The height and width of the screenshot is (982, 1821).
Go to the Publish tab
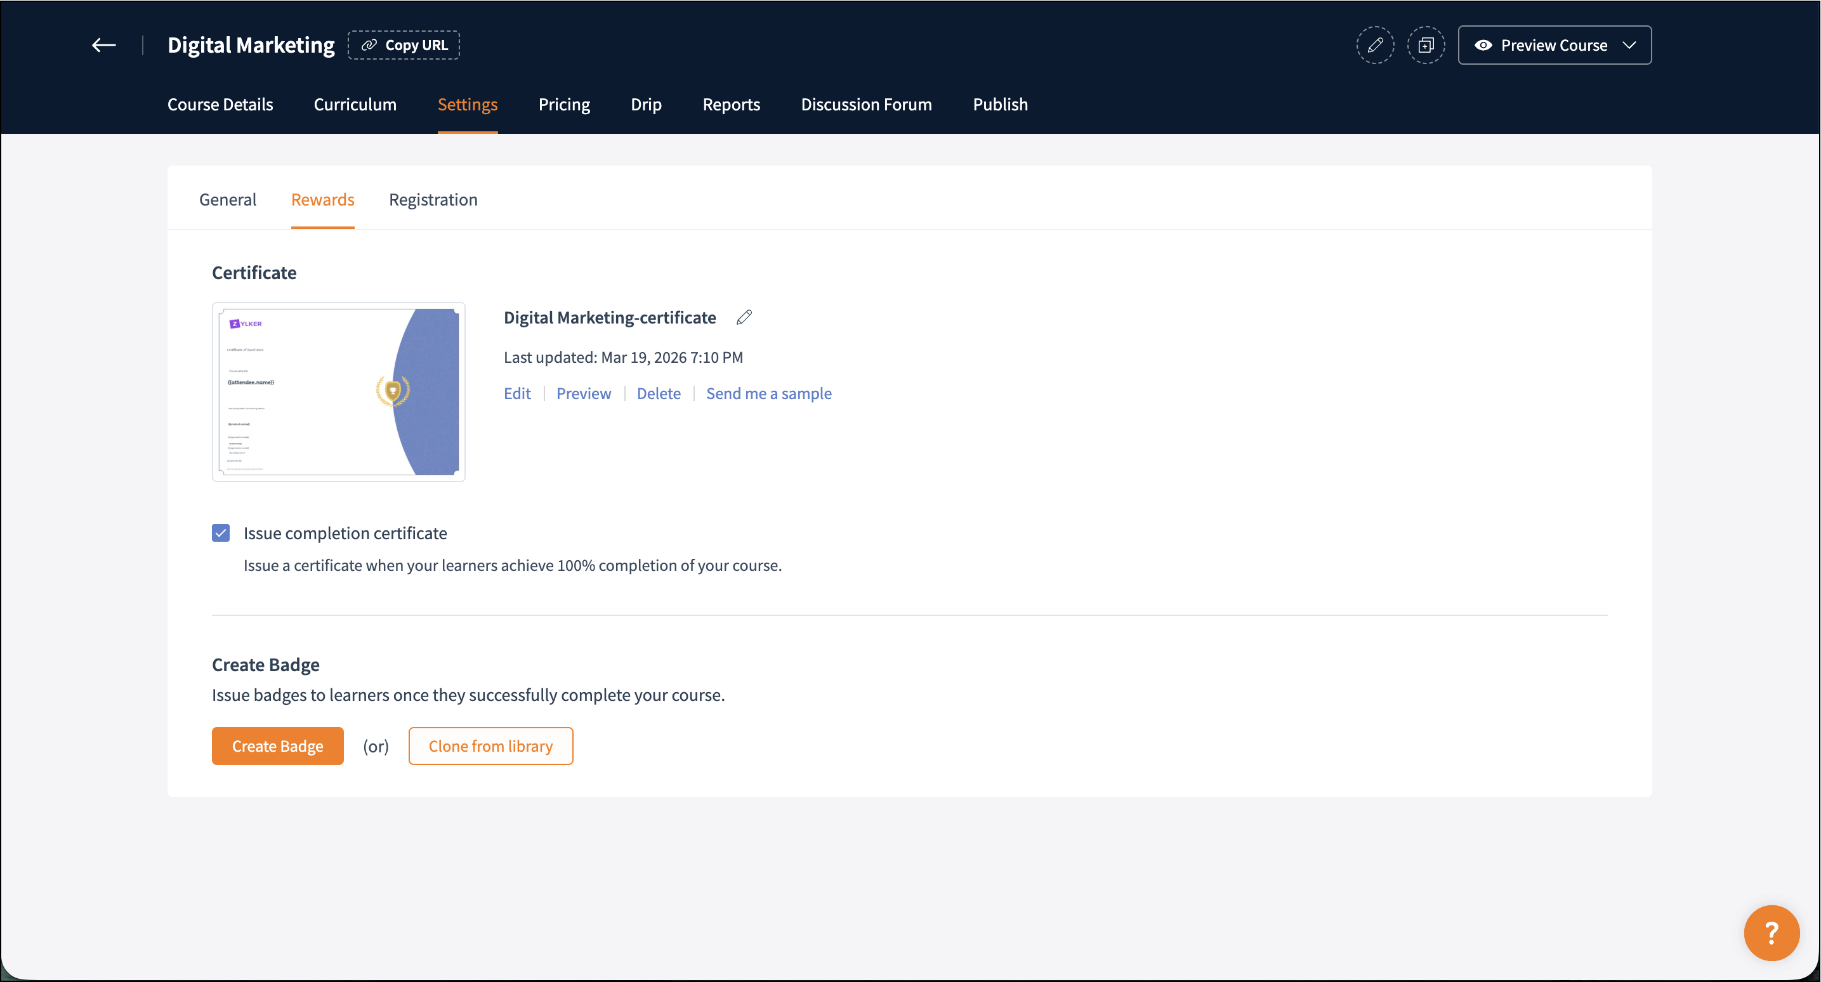(x=999, y=105)
